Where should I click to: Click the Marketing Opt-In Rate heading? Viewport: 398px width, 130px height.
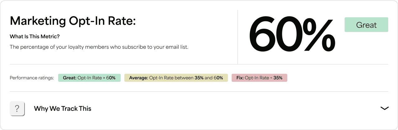73,21
